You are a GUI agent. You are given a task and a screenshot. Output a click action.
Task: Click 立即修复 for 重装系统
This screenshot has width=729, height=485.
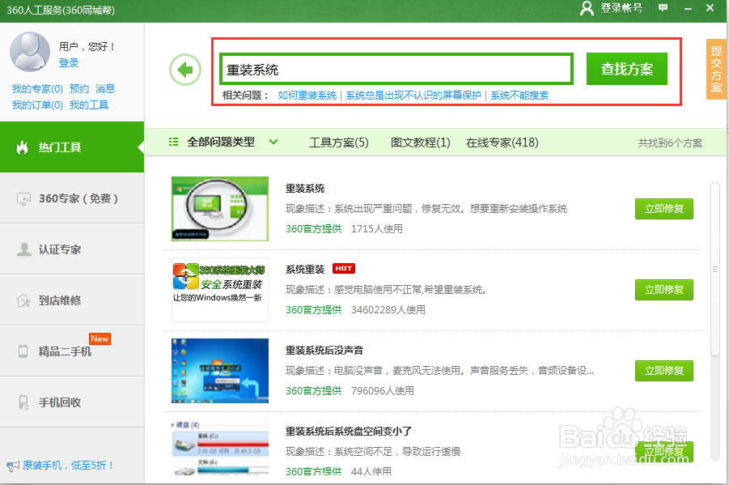[x=664, y=209]
